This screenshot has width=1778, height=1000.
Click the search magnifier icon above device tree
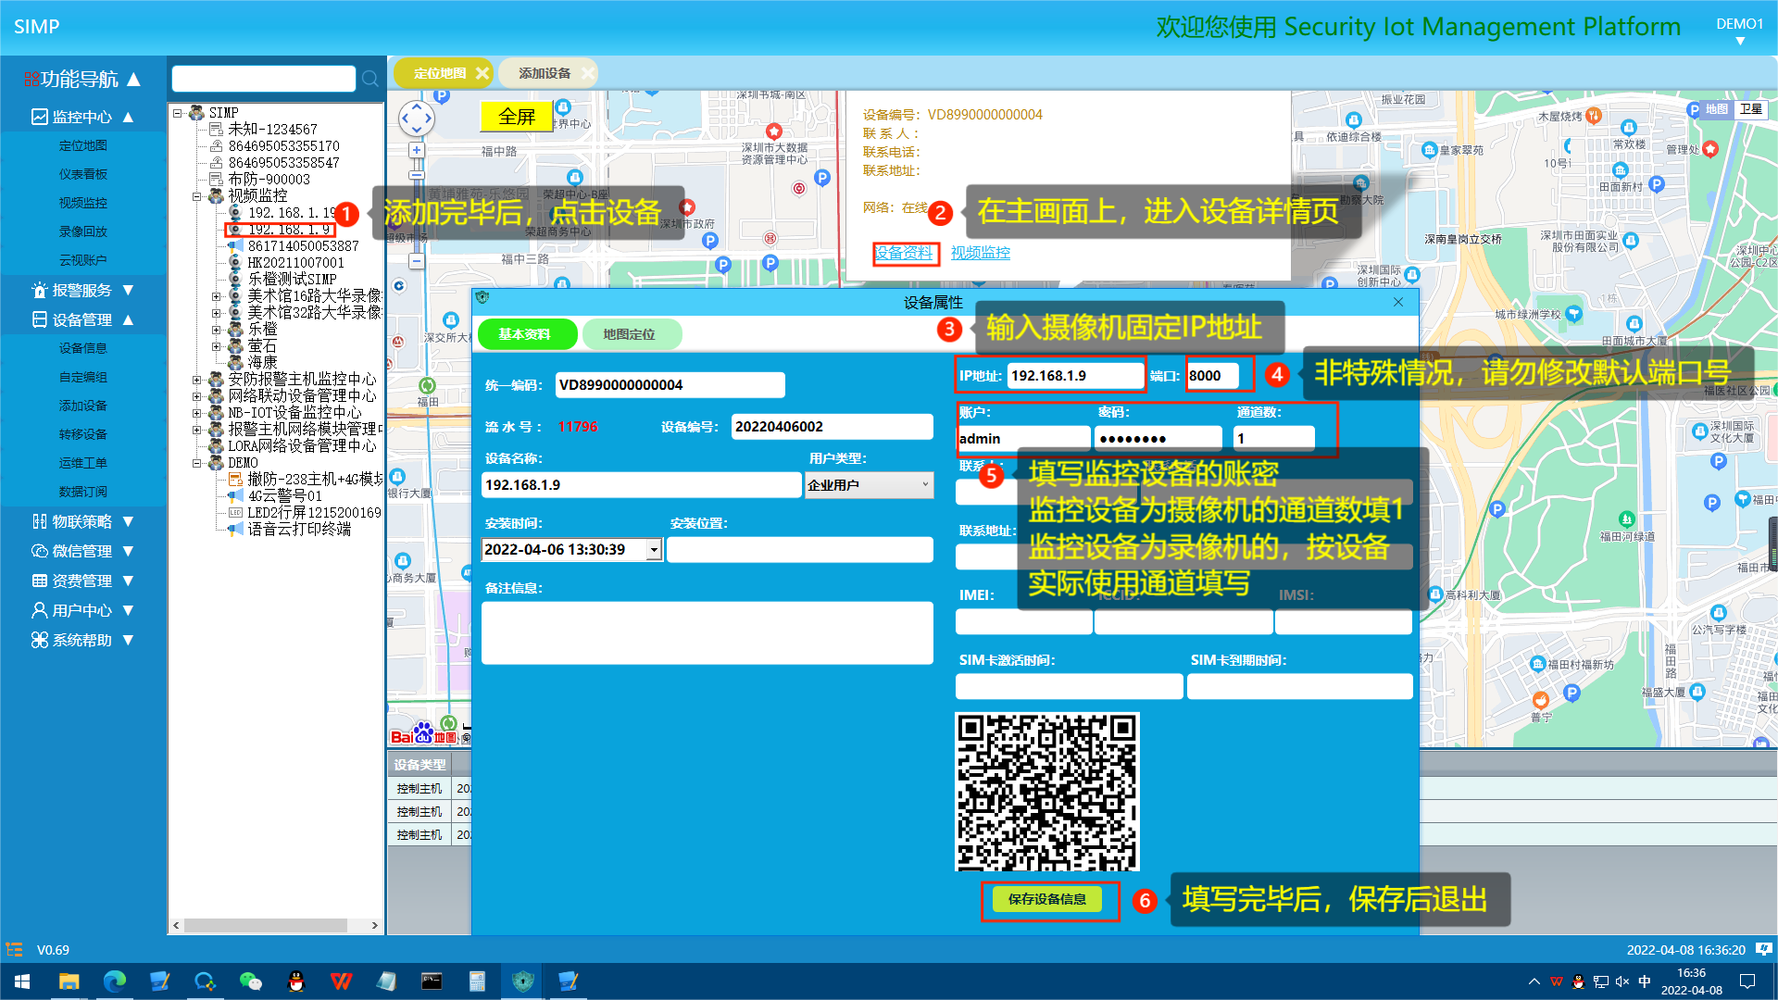370,79
